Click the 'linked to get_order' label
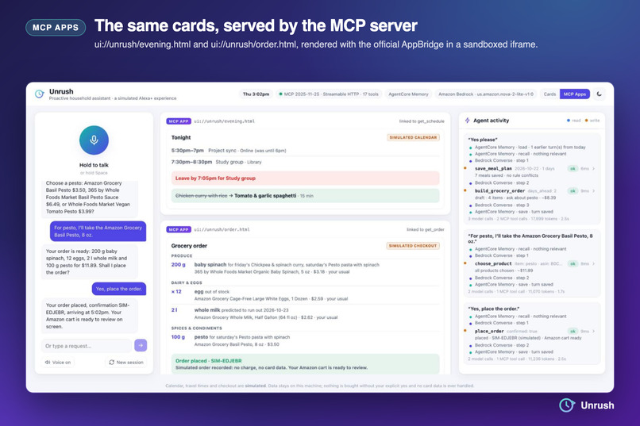The width and height of the screenshot is (640, 426). [x=426, y=229]
